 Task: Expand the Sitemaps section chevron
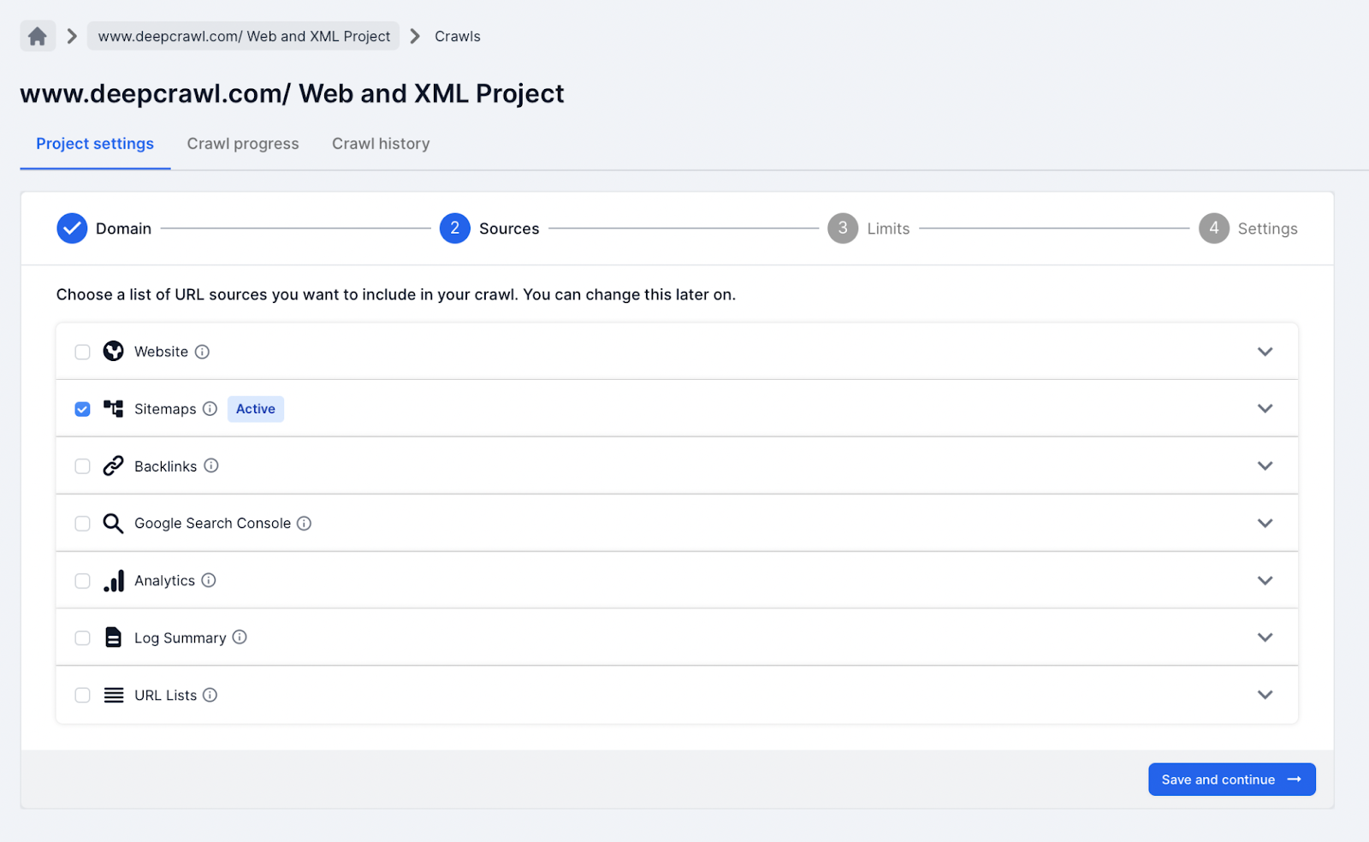pos(1265,409)
